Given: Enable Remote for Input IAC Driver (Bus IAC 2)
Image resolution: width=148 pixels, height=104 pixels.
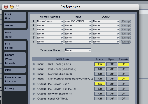Looking at the screenshot, I should (x=123, y=69).
